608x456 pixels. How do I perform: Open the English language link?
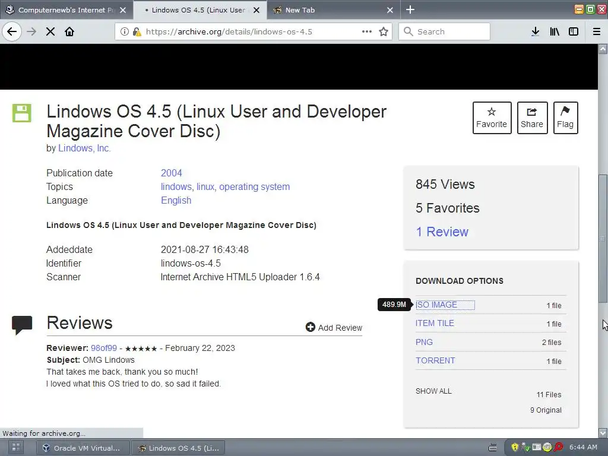click(176, 201)
